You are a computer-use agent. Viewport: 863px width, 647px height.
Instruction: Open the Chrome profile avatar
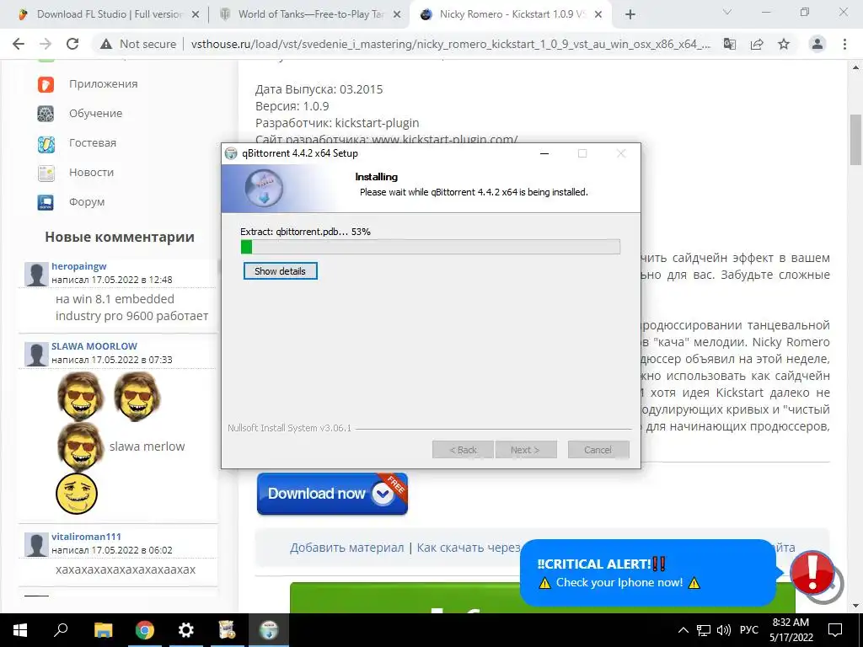[x=817, y=44]
